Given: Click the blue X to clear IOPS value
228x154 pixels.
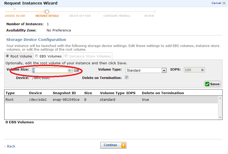Looking at the screenshot, I should [202, 70].
